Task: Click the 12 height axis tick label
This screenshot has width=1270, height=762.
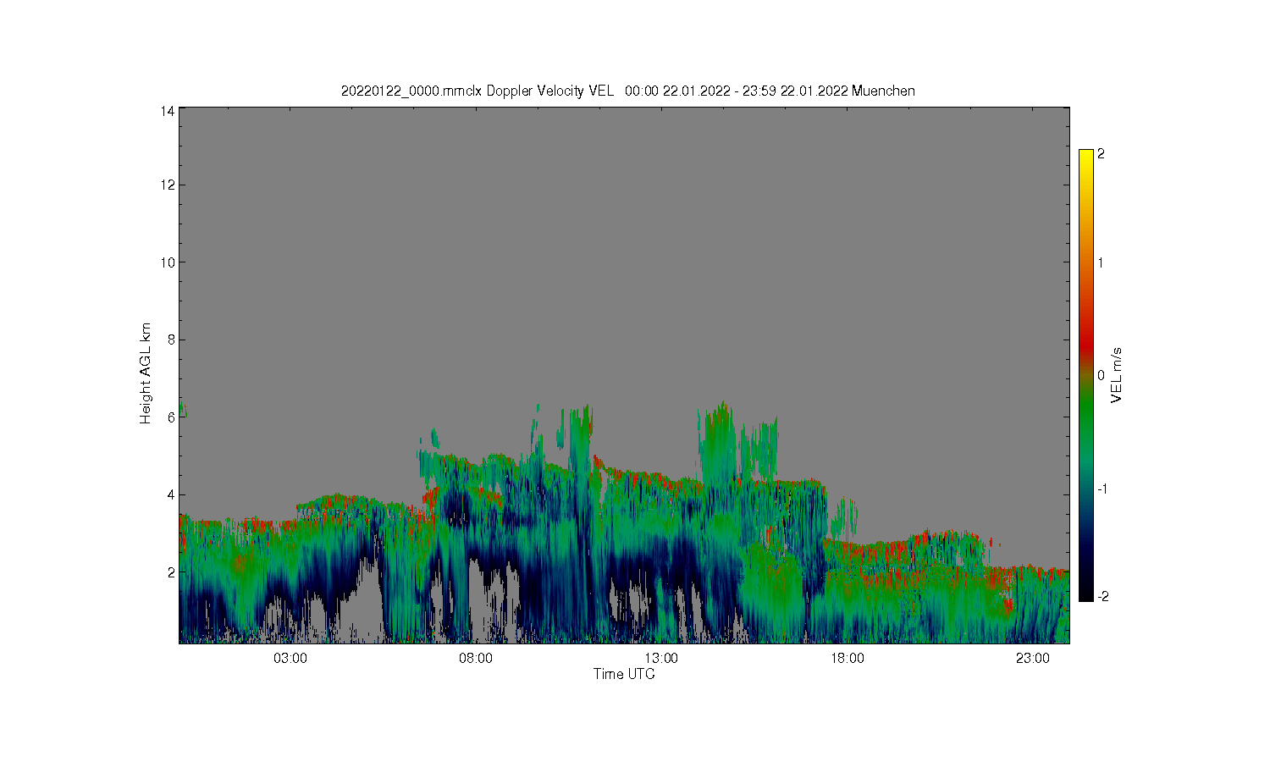Action: 168,185
